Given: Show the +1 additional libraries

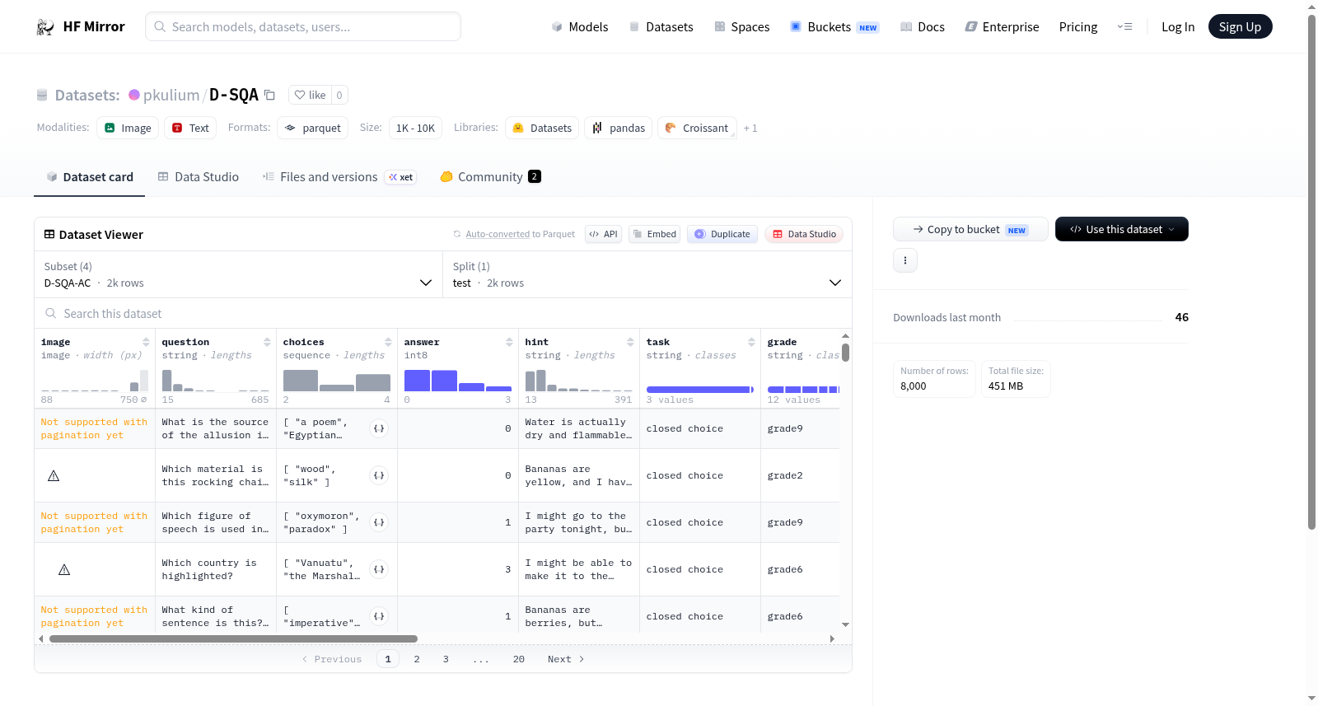Looking at the screenshot, I should click(750, 129).
